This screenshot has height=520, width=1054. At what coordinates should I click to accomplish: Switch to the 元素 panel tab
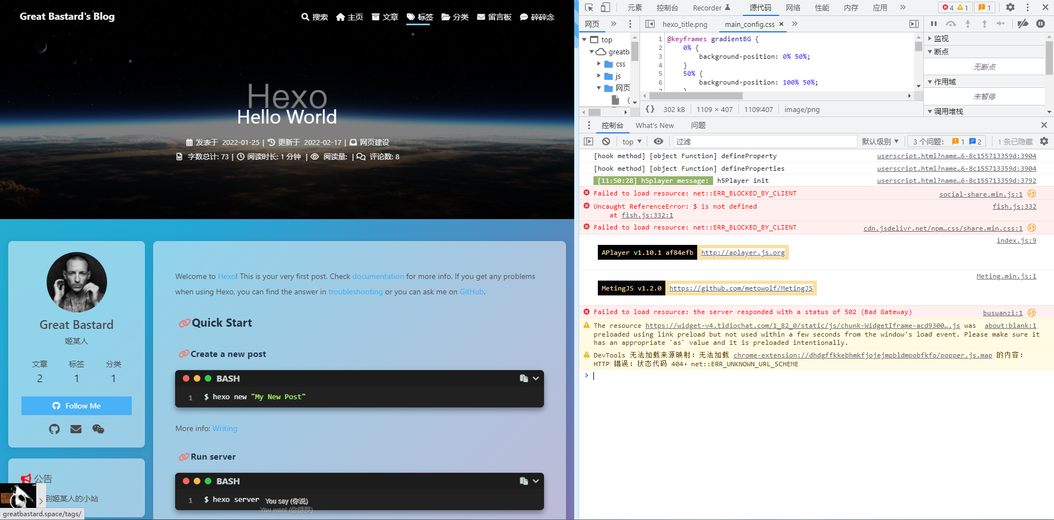coord(635,8)
